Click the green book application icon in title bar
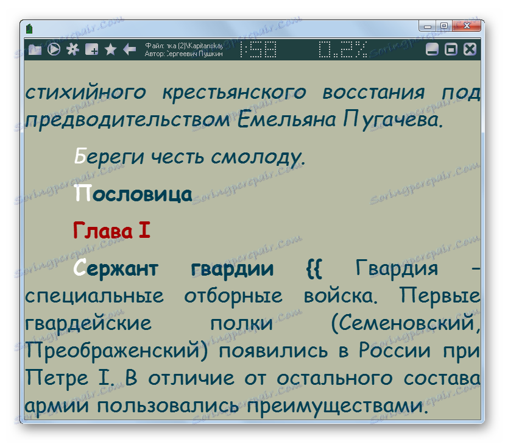This screenshot has height=444, width=505. click(x=29, y=29)
